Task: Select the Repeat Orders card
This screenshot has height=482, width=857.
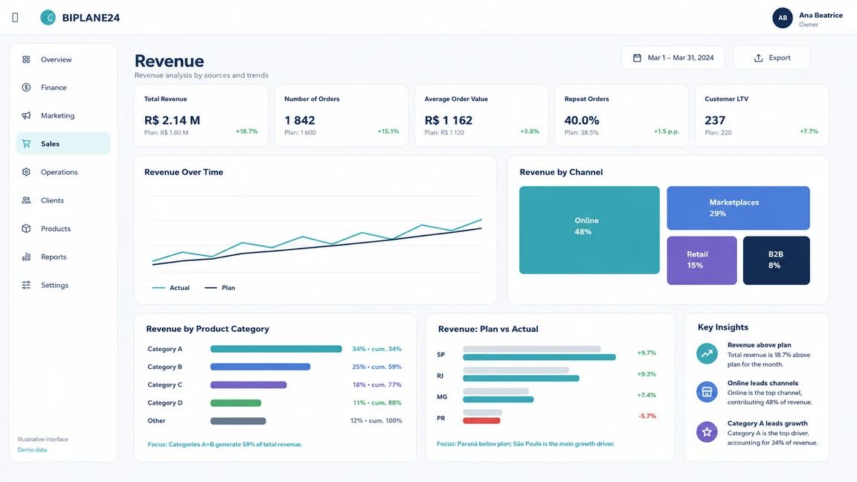Action: coord(621,115)
